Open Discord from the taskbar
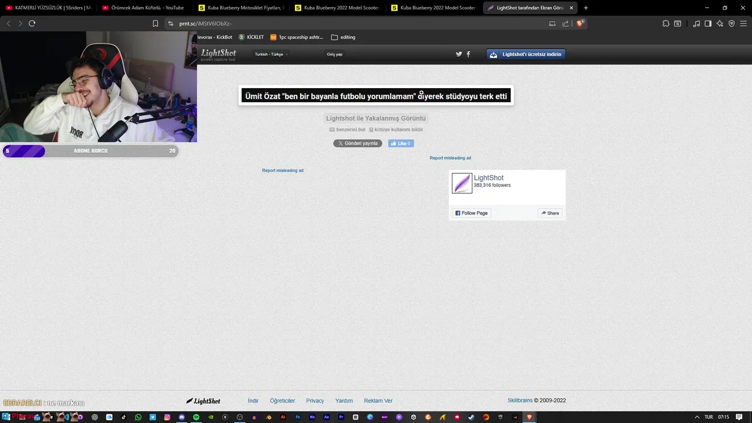The height and width of the screenshot is (423, 752). (182, 417)
